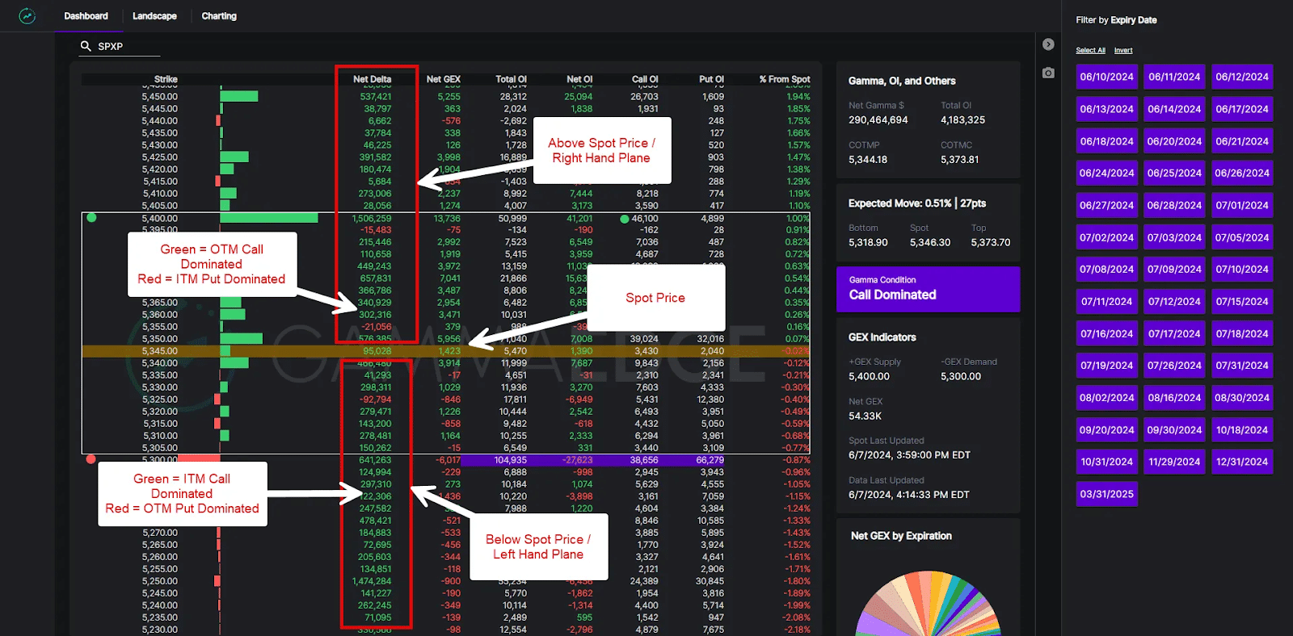The width and height of the screenshot is (1293, 636).
Task: Click the Select All link
Action: pos(1090,50)
